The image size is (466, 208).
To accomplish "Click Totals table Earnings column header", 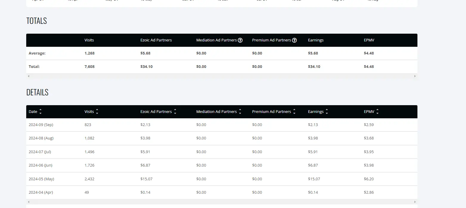I will click(316, 40).
